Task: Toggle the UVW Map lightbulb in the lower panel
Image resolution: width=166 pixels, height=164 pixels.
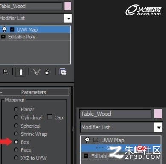Action: pyautogui.click(x=87, y=140)
